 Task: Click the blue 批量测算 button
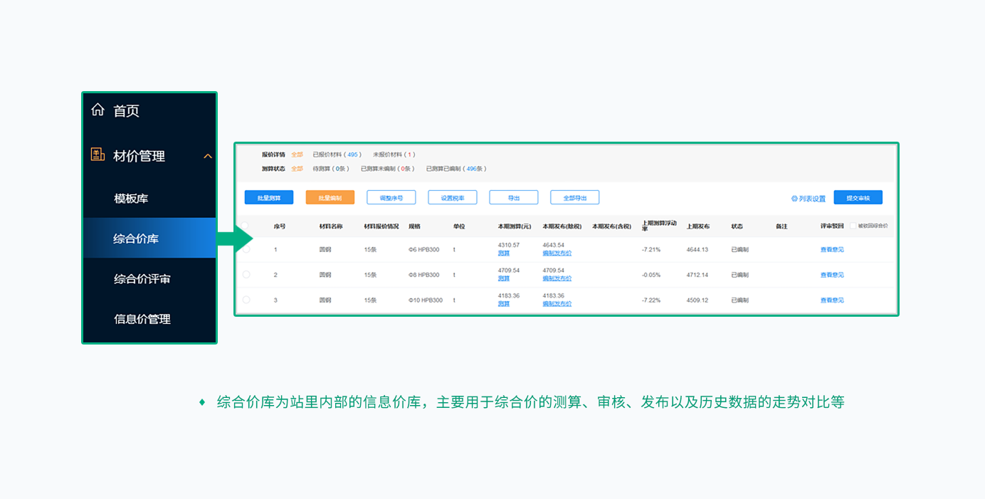click(269, 198)
